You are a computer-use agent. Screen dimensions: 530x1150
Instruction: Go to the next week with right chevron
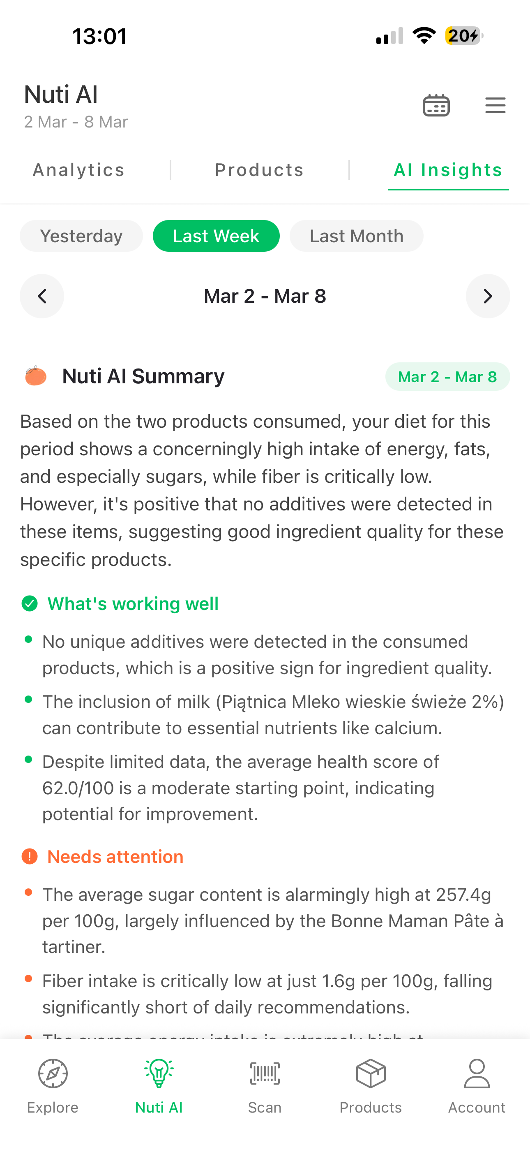pos(488,296)
